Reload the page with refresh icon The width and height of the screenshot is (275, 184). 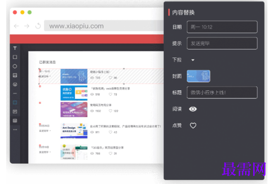(x=38, y=26)
